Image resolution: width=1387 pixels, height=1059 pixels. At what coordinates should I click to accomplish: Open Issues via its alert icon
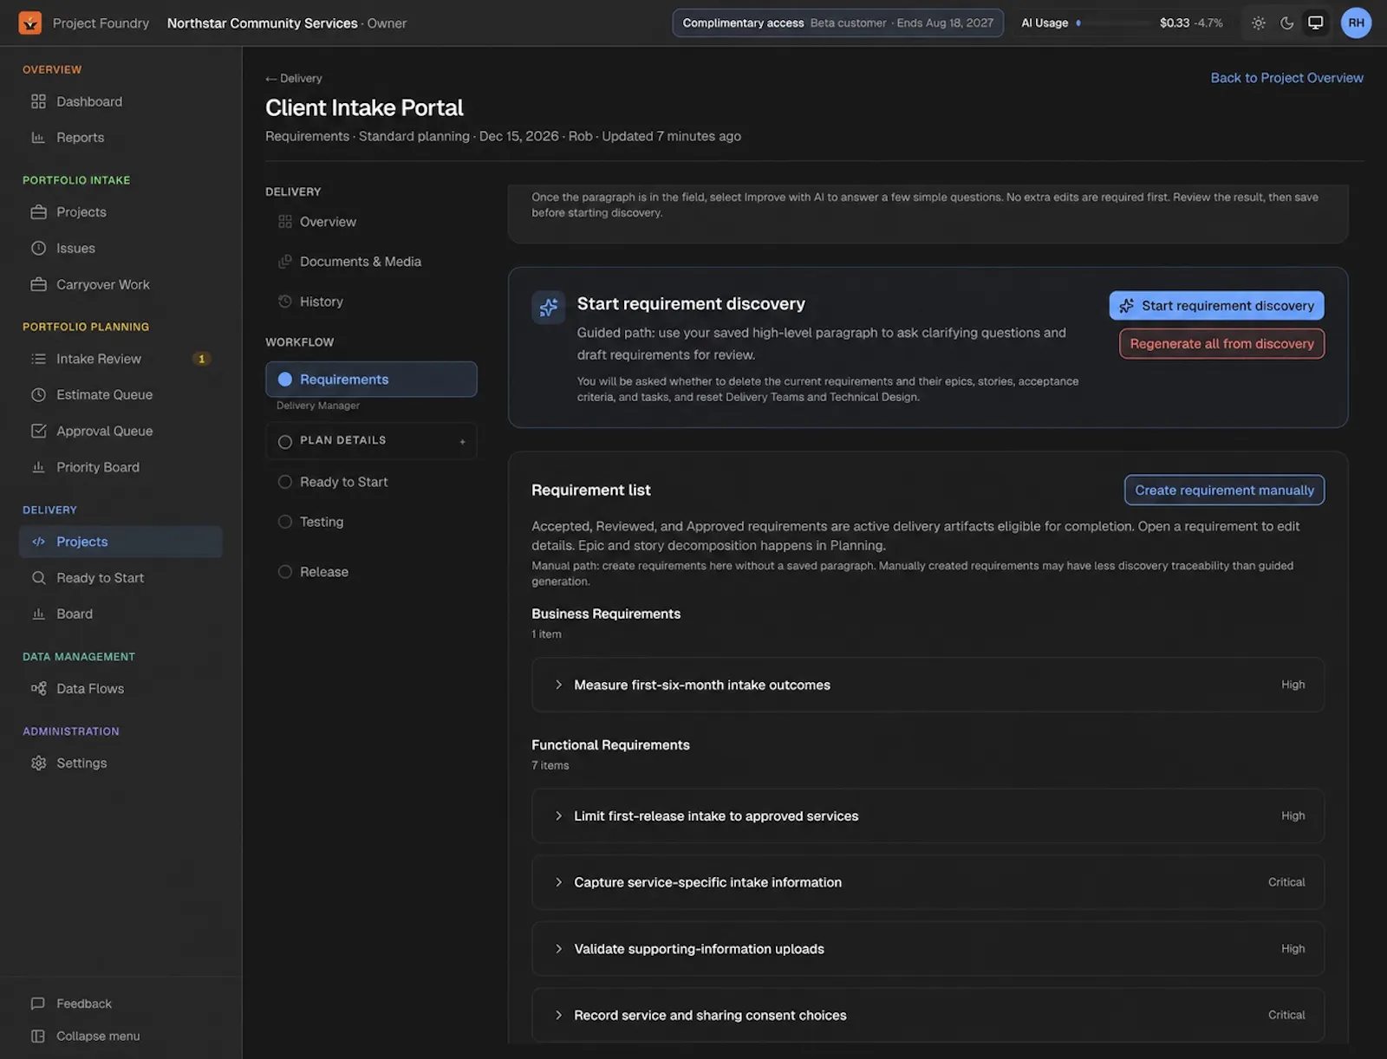(x=38, y=248)
